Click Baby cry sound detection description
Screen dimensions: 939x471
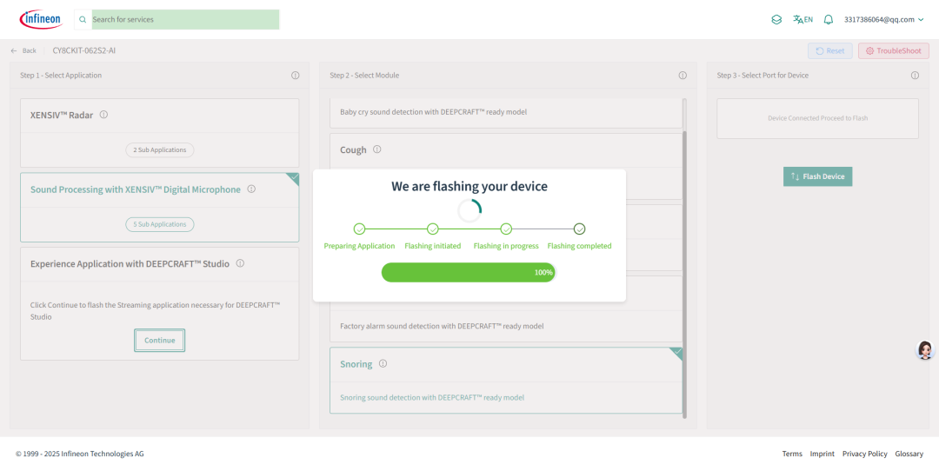[x=434, y=112]
